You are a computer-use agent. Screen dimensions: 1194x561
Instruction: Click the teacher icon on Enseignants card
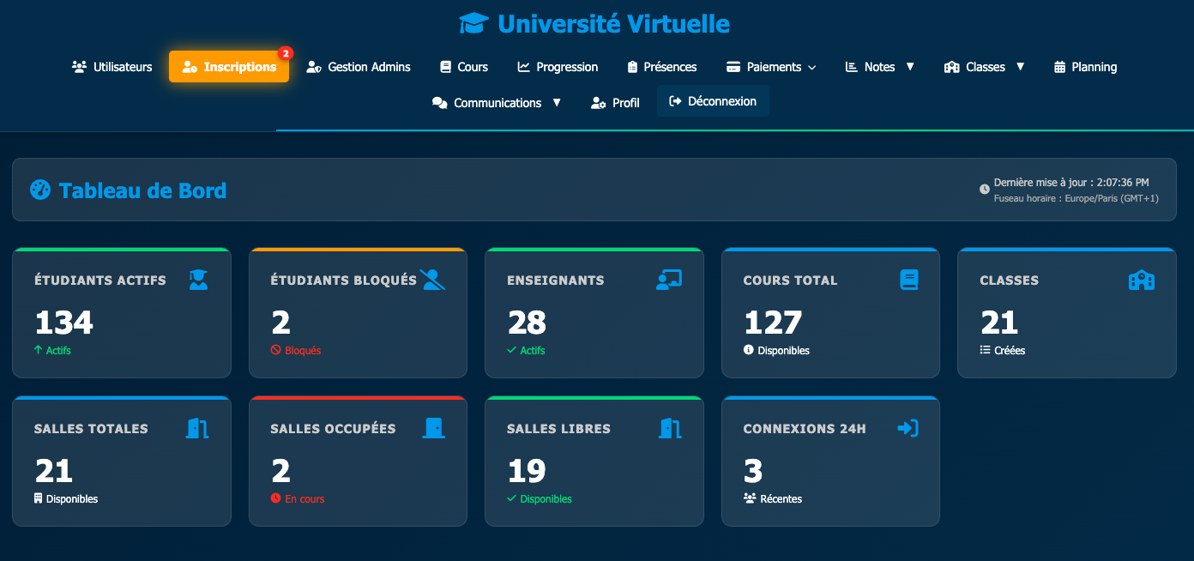669,280
